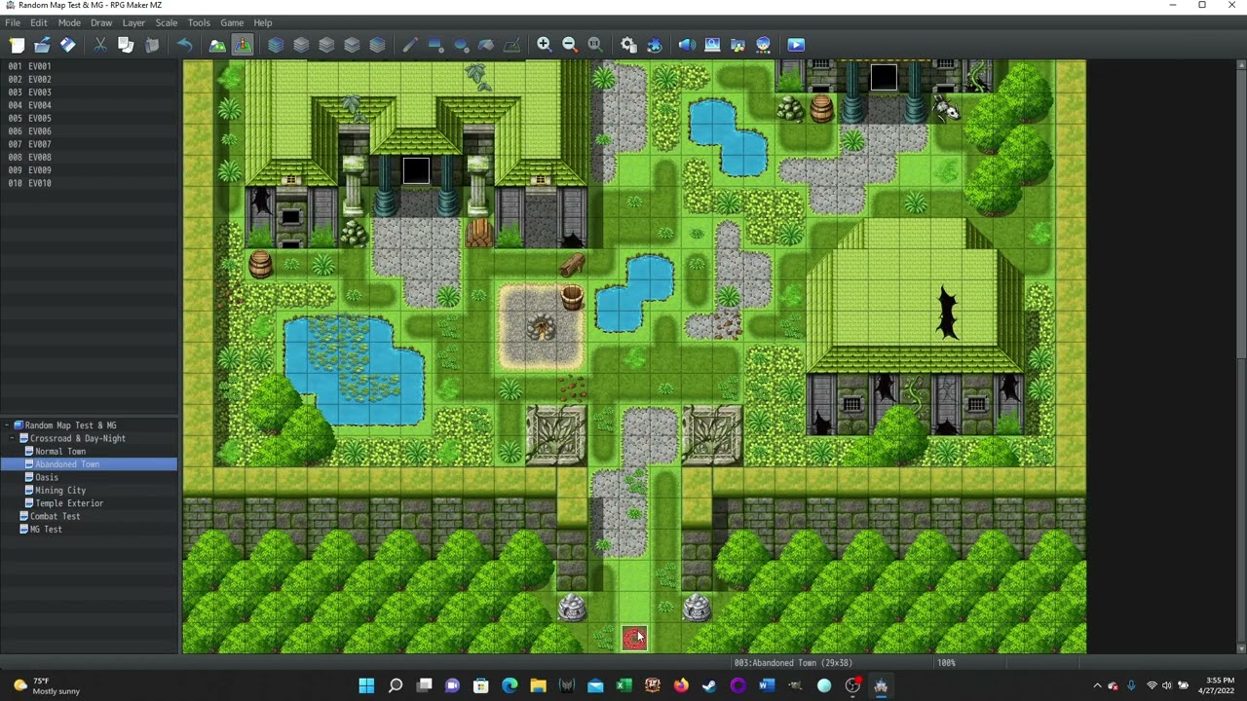Select event 001 EV001 in list

[x=89, y=66]
